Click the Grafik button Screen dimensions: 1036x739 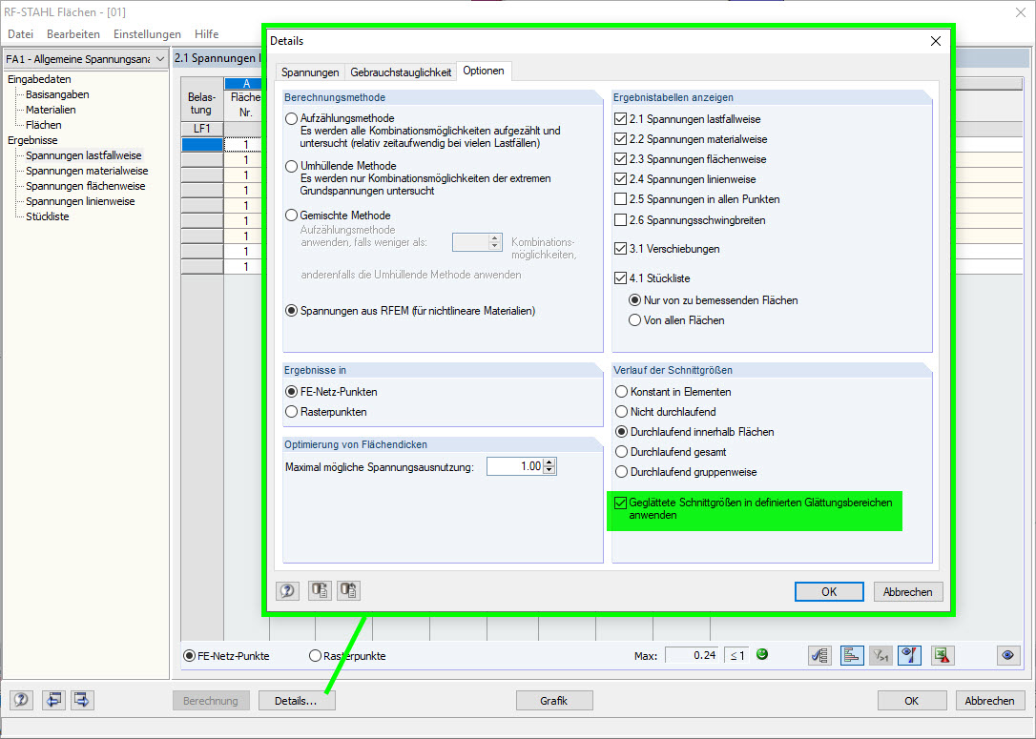pos(554,700)
